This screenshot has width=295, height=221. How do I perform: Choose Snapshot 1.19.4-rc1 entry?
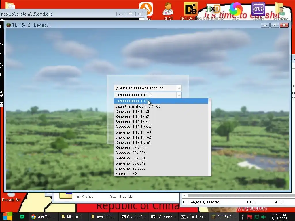[x=161, y=122]
